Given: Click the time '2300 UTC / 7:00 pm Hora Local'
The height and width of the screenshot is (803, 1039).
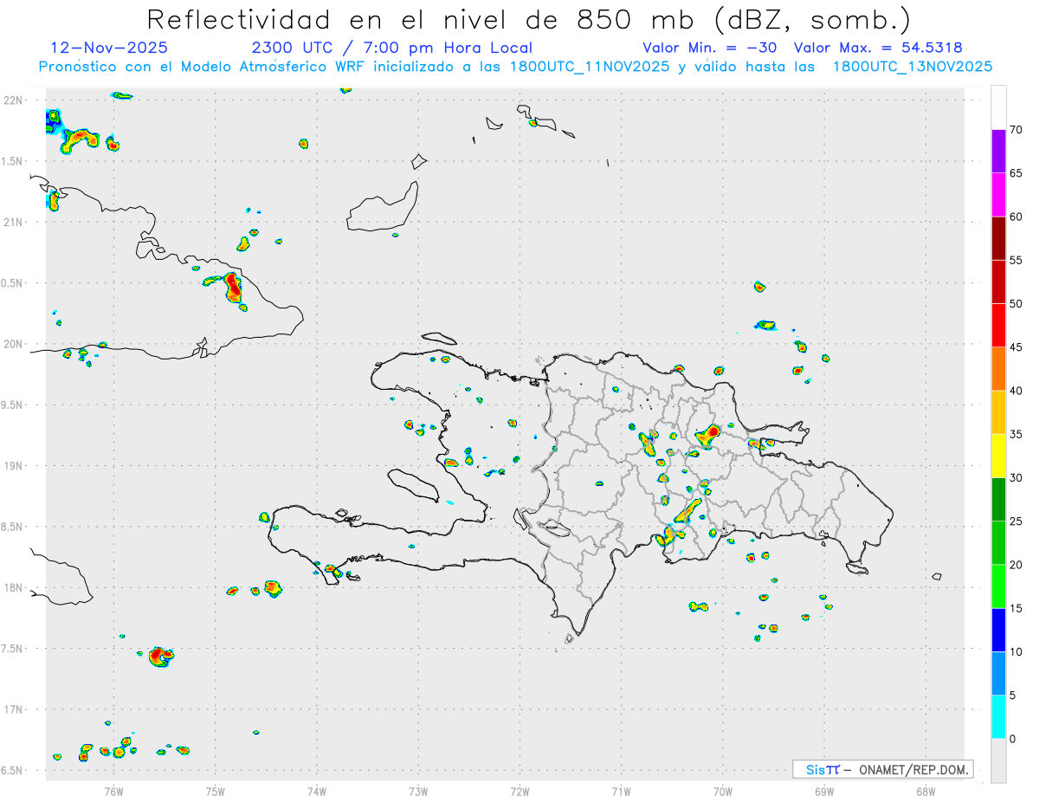Looking at the screenshot, I should pyautogui.click(x=392, y=48).
